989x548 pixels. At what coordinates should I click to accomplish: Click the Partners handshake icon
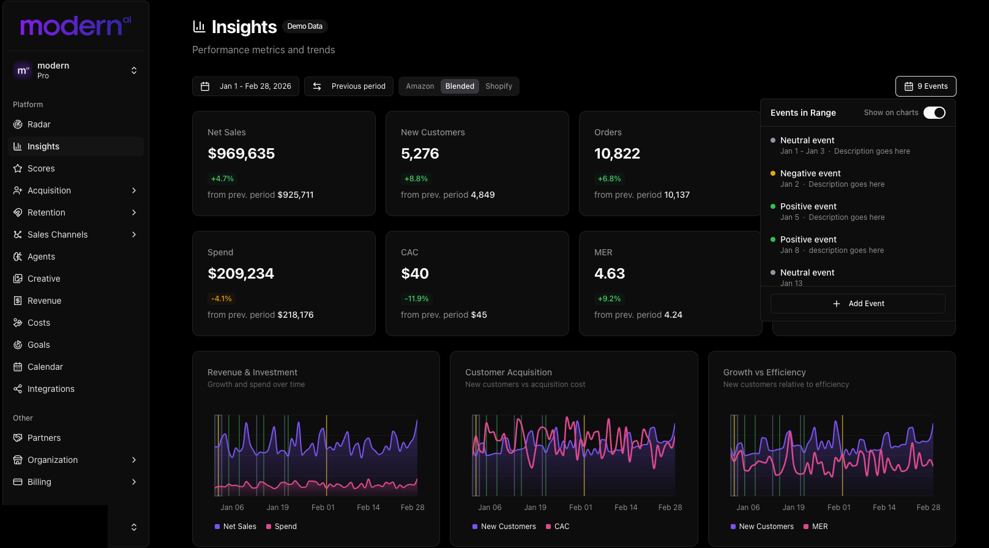pos(18,438)
